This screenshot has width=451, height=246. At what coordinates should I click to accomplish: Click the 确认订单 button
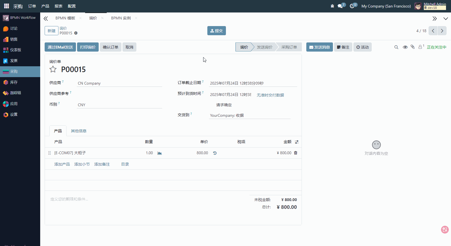coord(110,47)
